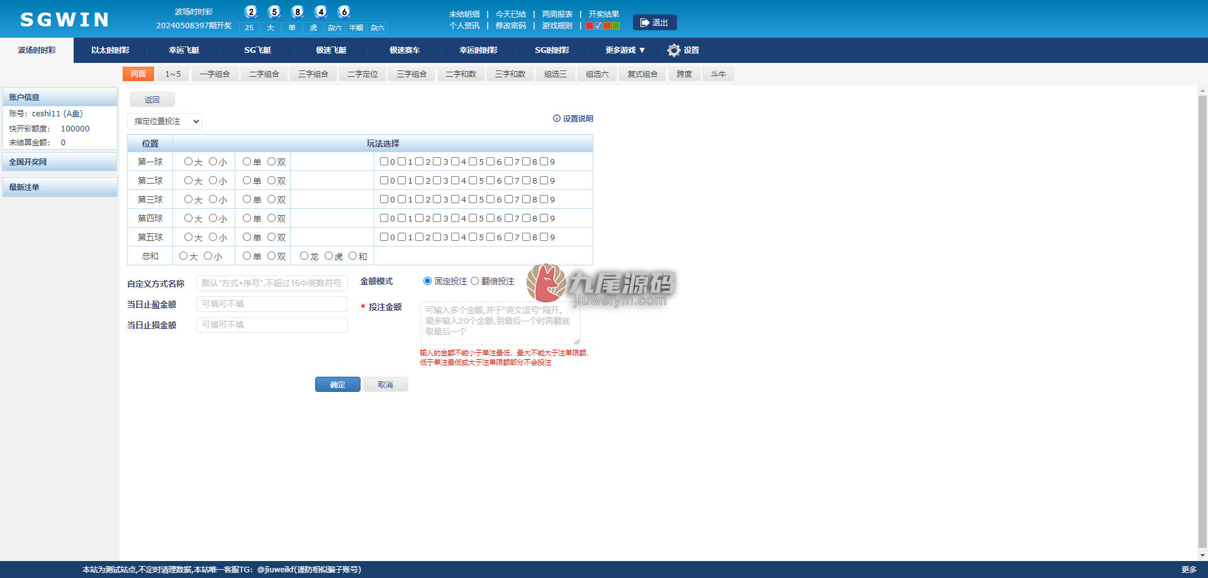This screenshot has width=1208, height=578.
Task: Select 大 radio for 第一球
Action: [188, 162]
